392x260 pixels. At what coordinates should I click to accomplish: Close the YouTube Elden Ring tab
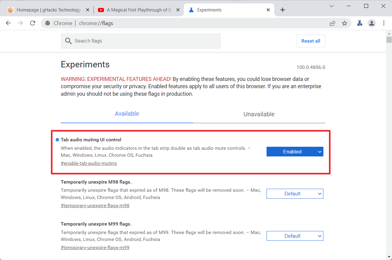pos(178,10)
